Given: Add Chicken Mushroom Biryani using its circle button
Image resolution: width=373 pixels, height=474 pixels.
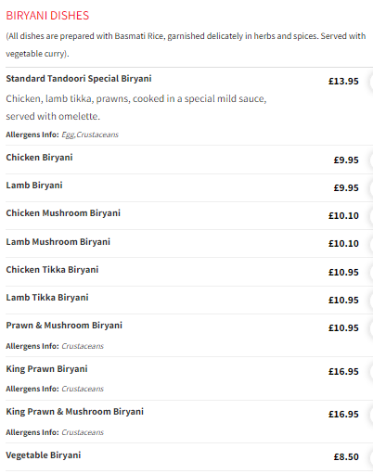Looking at the screenshot, I should (371, 216).
